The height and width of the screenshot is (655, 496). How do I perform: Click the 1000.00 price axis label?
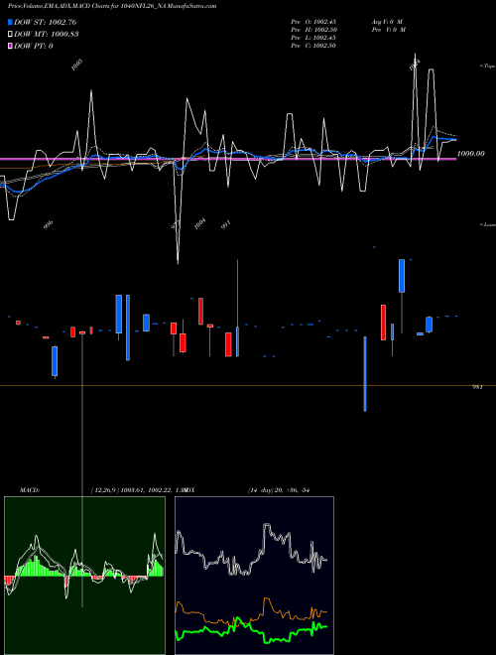tap(471, 153)
